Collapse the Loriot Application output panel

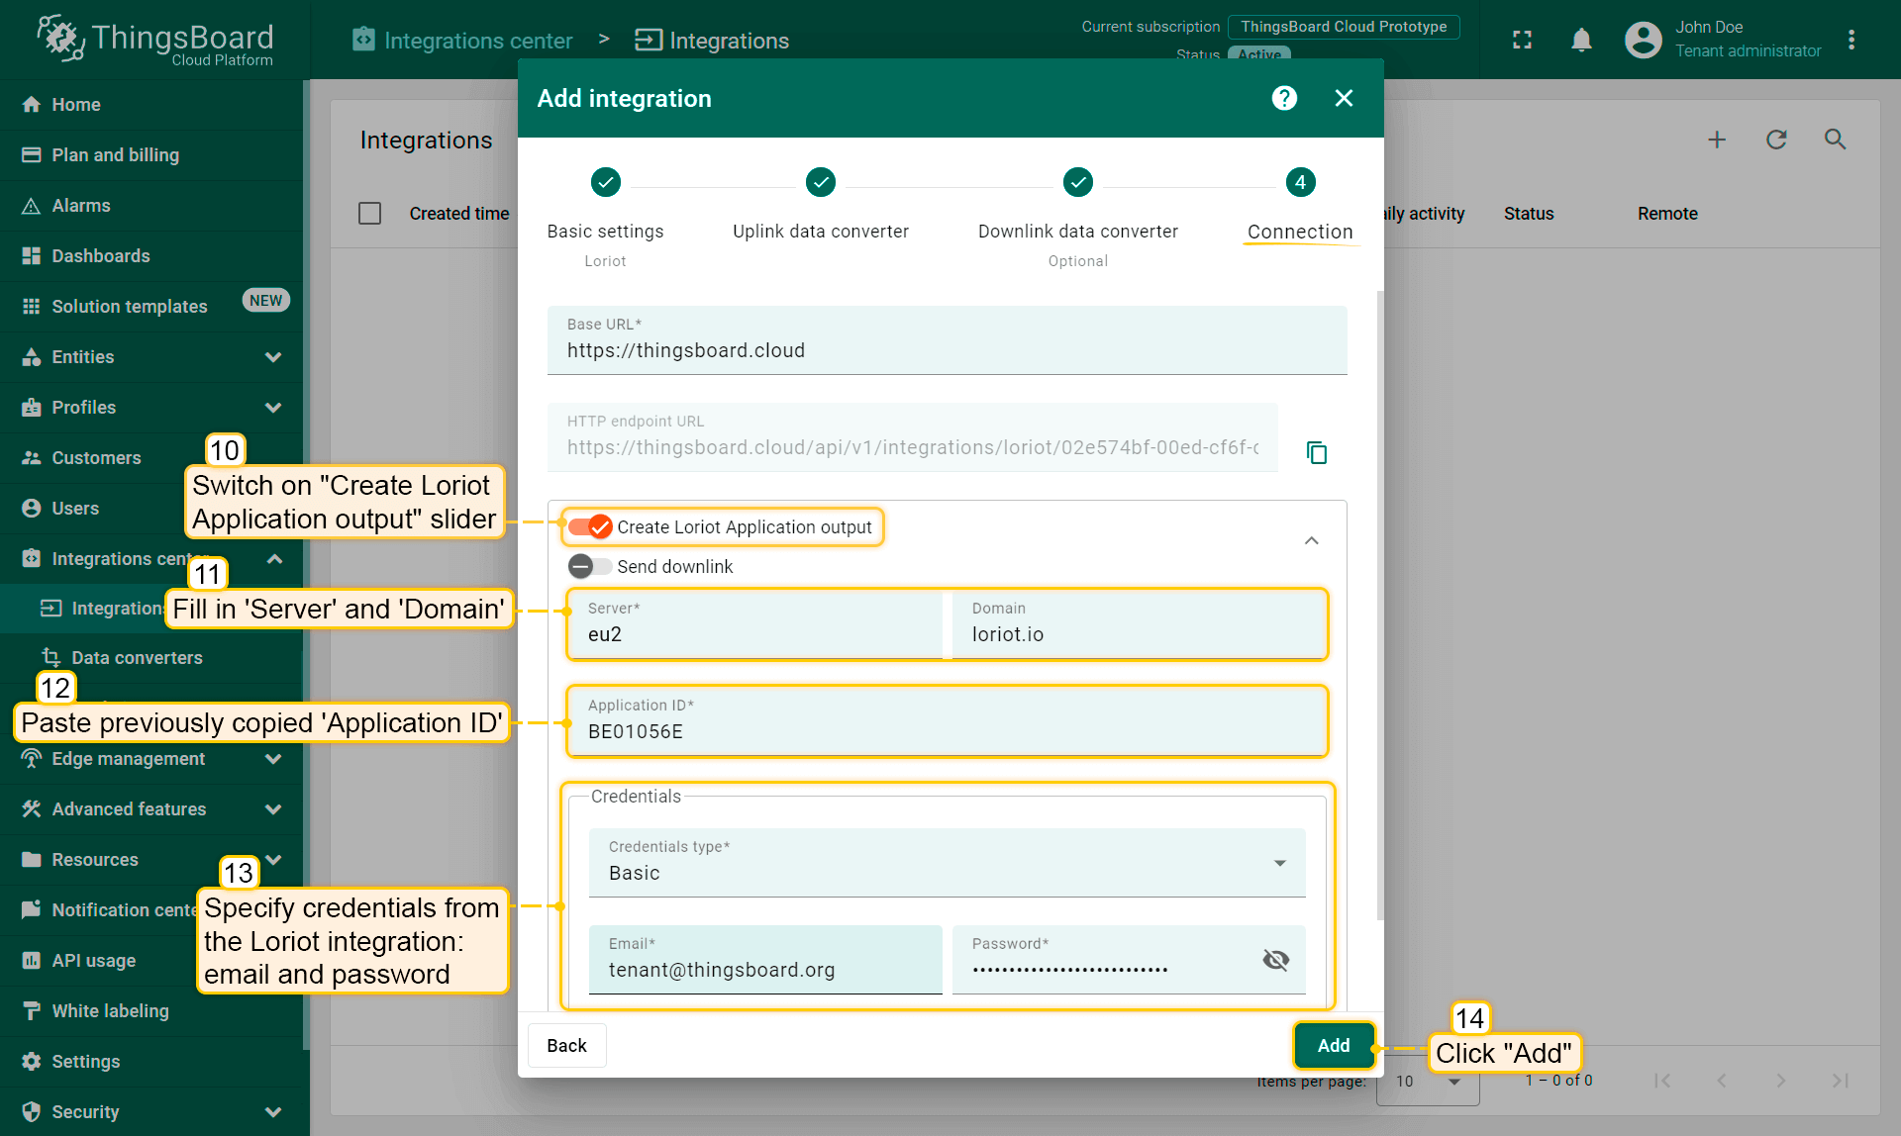click(x=1311, y=540)
